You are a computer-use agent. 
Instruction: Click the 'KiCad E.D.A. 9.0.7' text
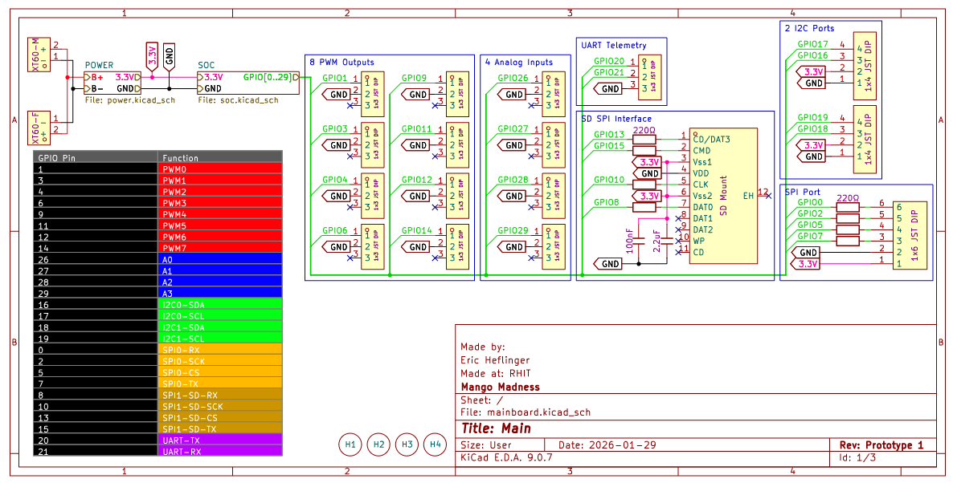tap(506, 457)
